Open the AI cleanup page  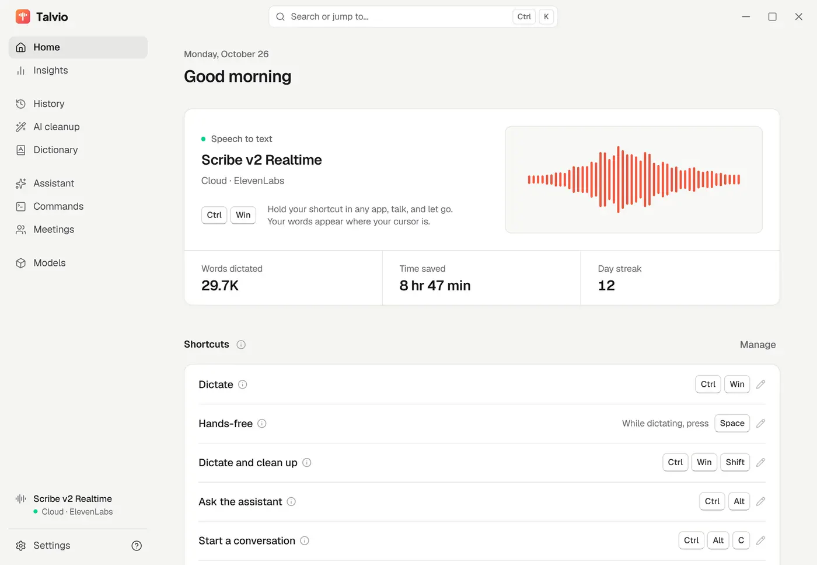(x=78, y=127)
